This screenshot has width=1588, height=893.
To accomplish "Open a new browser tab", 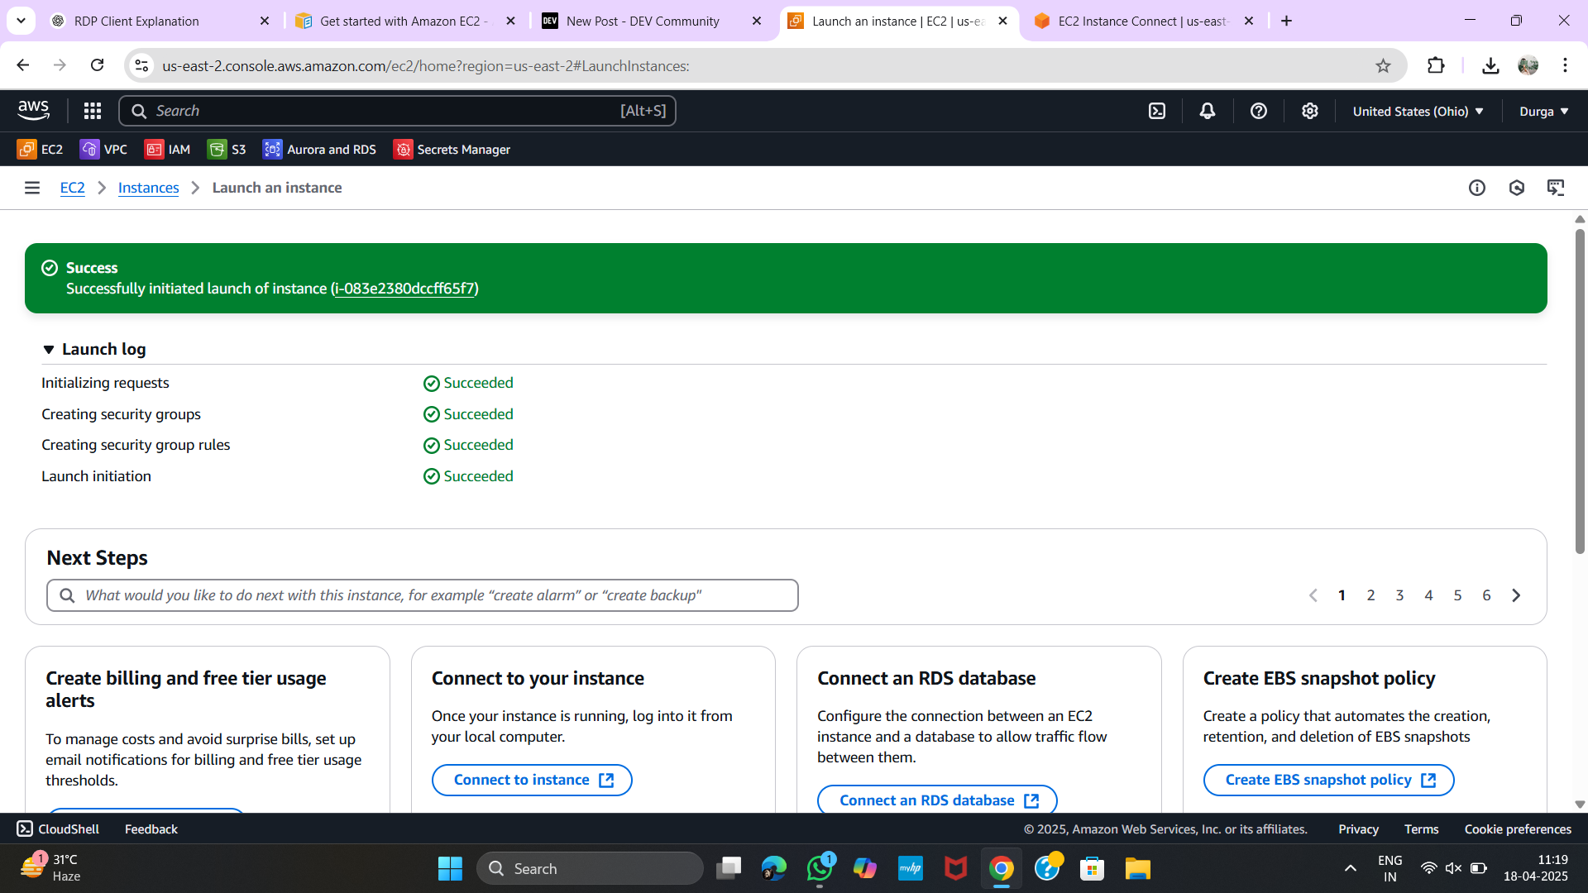I will click(x=1286, y=21).
